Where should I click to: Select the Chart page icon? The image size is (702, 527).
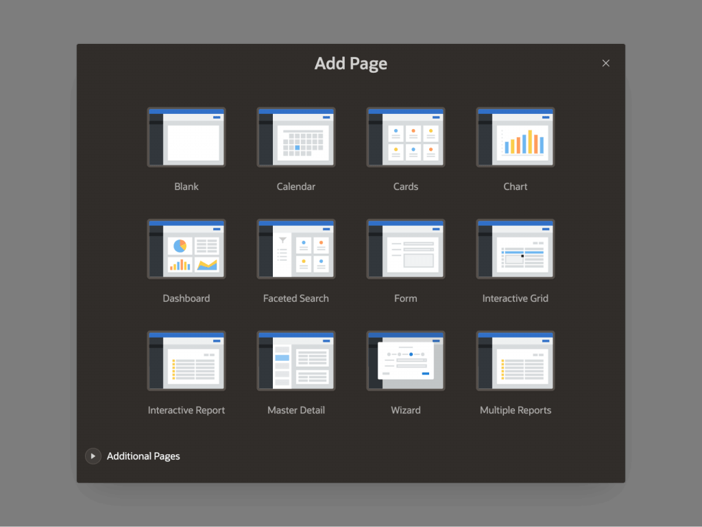click(x=516, y=137)
